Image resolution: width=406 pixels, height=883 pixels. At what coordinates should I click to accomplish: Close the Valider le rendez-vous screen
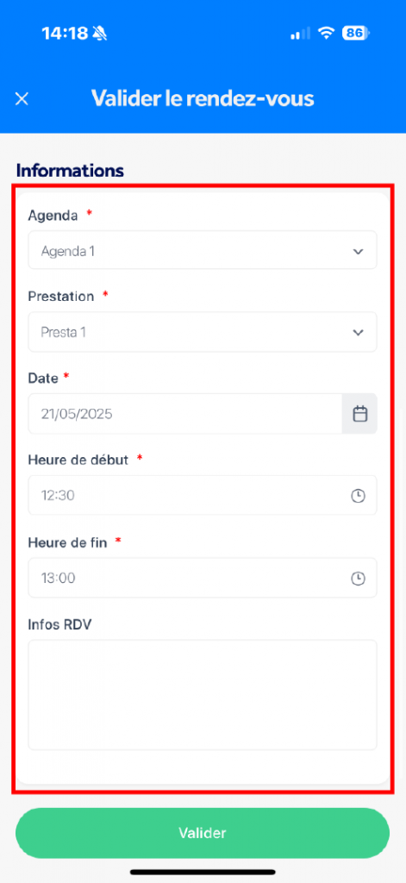point(22,99)
